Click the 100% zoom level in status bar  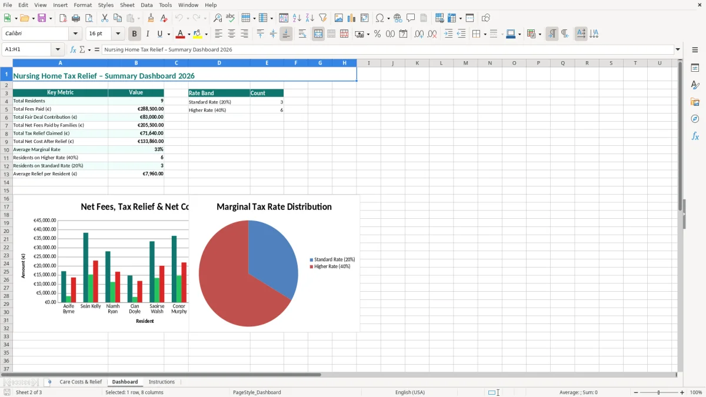pyautogui.click(x=696, y=392)
